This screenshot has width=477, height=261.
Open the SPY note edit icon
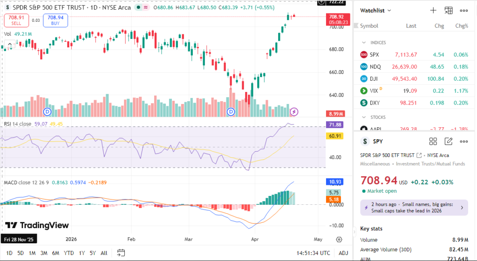click(449, 141)
